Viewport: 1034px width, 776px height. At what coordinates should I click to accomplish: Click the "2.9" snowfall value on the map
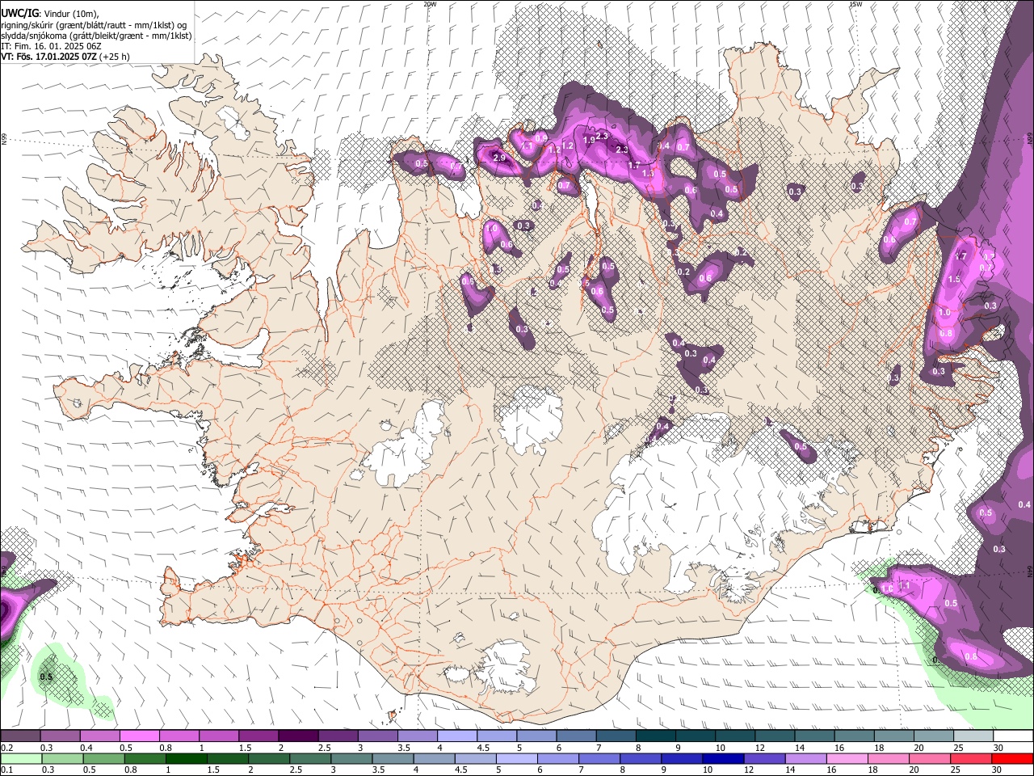pyautogui.click(x=499, y=158)
